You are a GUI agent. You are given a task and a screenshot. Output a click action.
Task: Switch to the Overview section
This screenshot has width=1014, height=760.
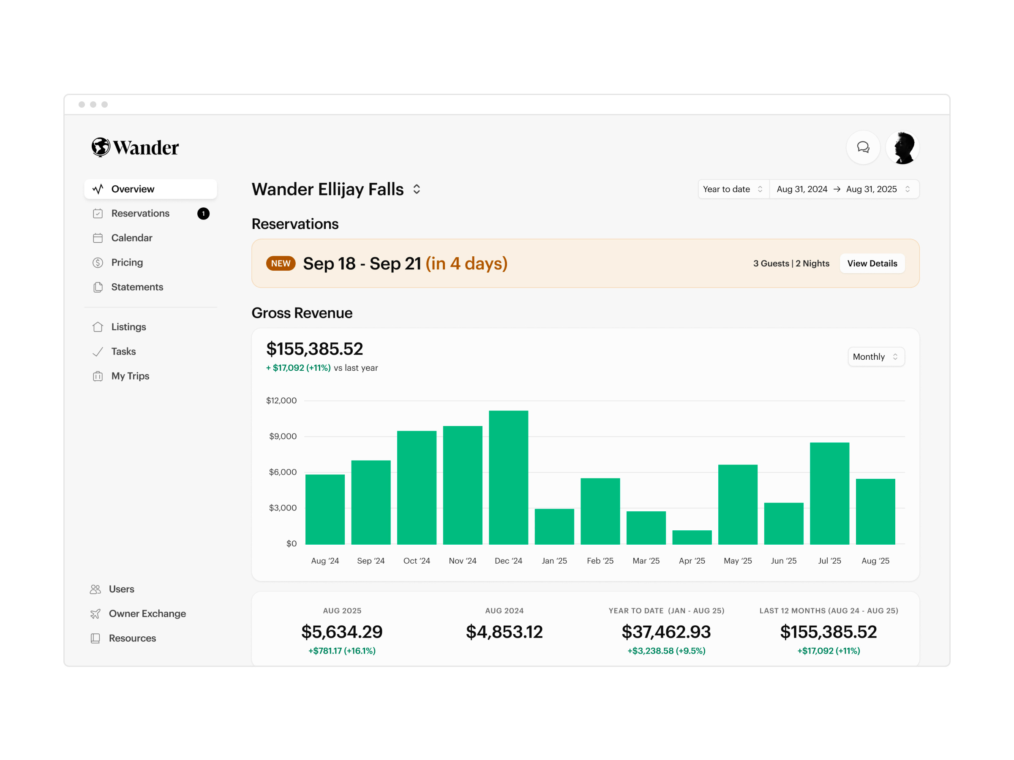pos(133,189)
